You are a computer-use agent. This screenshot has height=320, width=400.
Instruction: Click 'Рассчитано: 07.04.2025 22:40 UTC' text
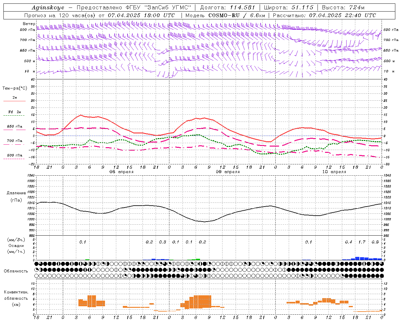click(x=324, y=15)
